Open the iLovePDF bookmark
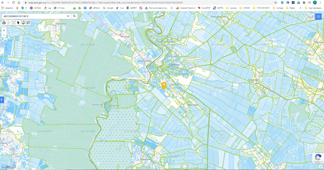324x170 pixels. pyautogui.click(x=204, y=8)
